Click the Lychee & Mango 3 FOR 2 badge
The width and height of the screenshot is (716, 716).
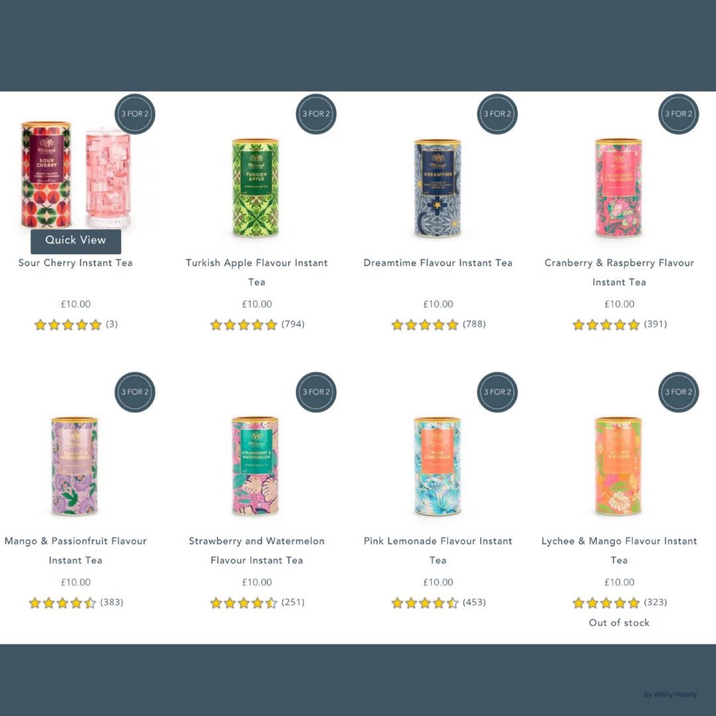pos(679,392)
